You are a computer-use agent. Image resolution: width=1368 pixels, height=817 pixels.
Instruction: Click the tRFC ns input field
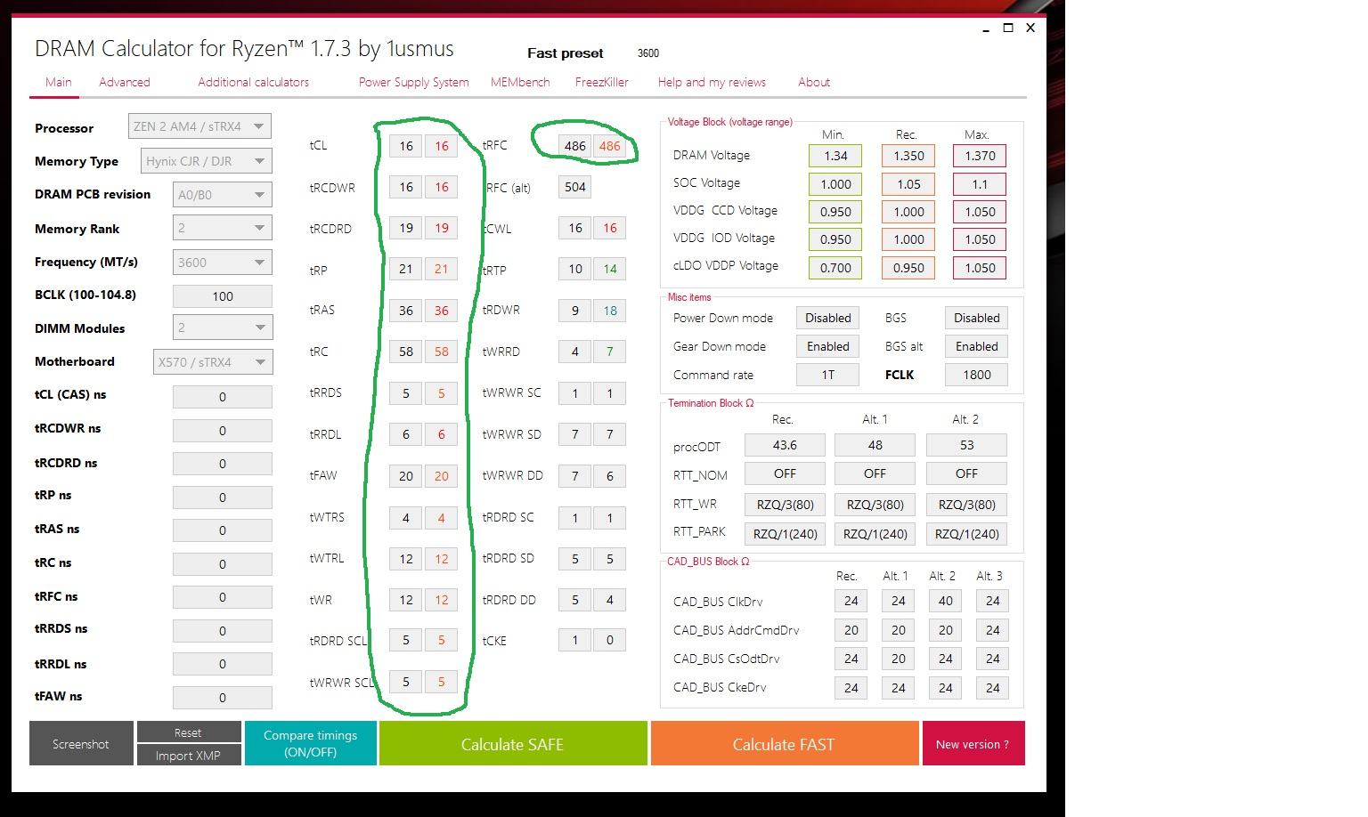[x=223, y=597]
